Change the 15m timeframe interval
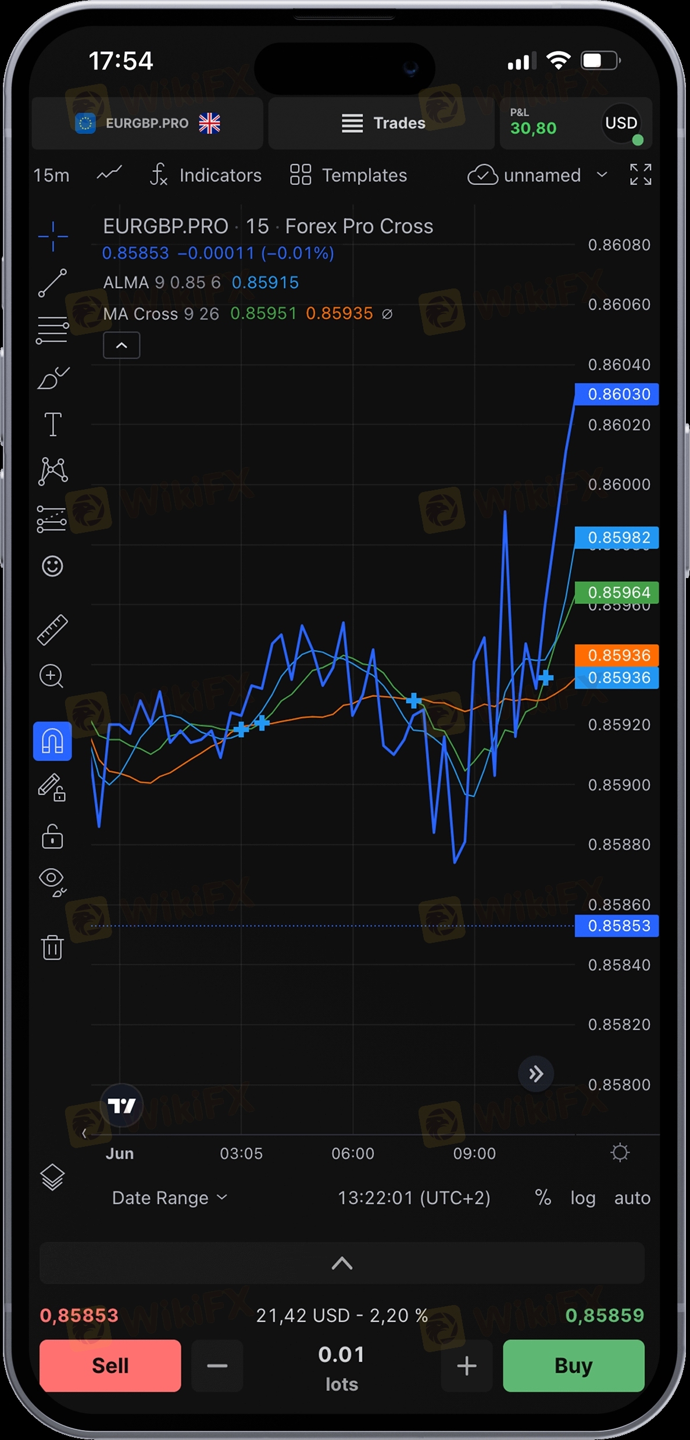The width and height of the screenshot is (690, 1440). coord(51,175)
